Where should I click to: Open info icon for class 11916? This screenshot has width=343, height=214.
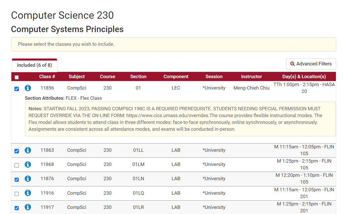click(28, 193)
